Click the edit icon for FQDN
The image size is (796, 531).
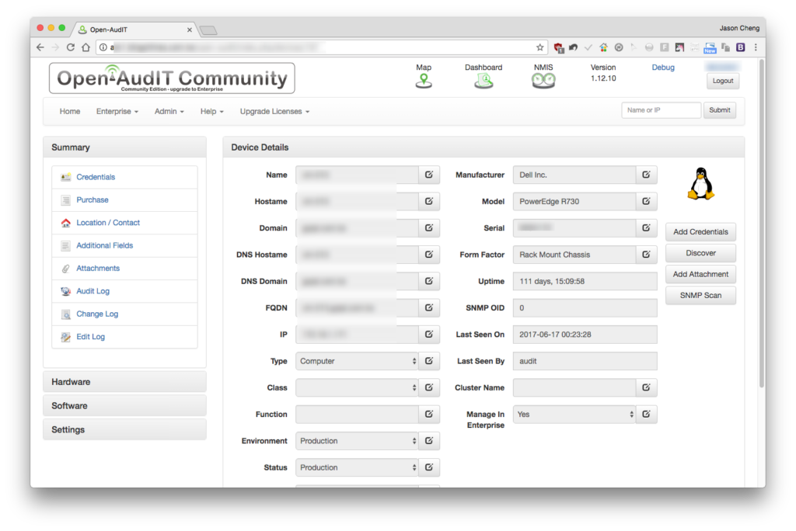(429, 308)
